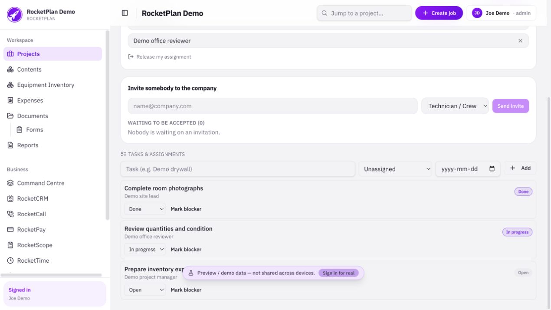The height and width of the screenshot is (310, 551).
Task: Click the RocketPay card icon
Action: (10, 230)
